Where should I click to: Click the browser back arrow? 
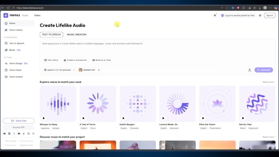pos(3,8)
